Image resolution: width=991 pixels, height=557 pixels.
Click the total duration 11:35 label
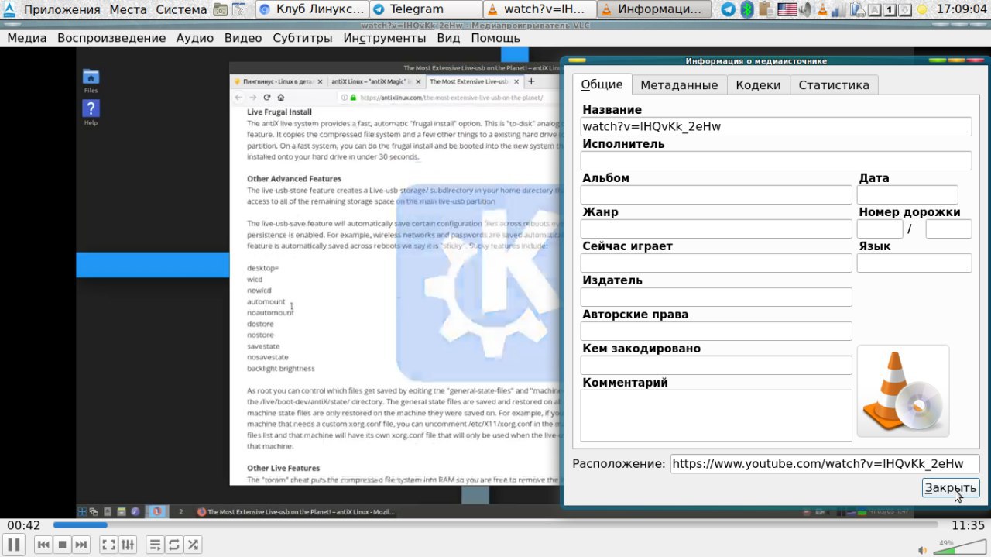pos(968,525)
